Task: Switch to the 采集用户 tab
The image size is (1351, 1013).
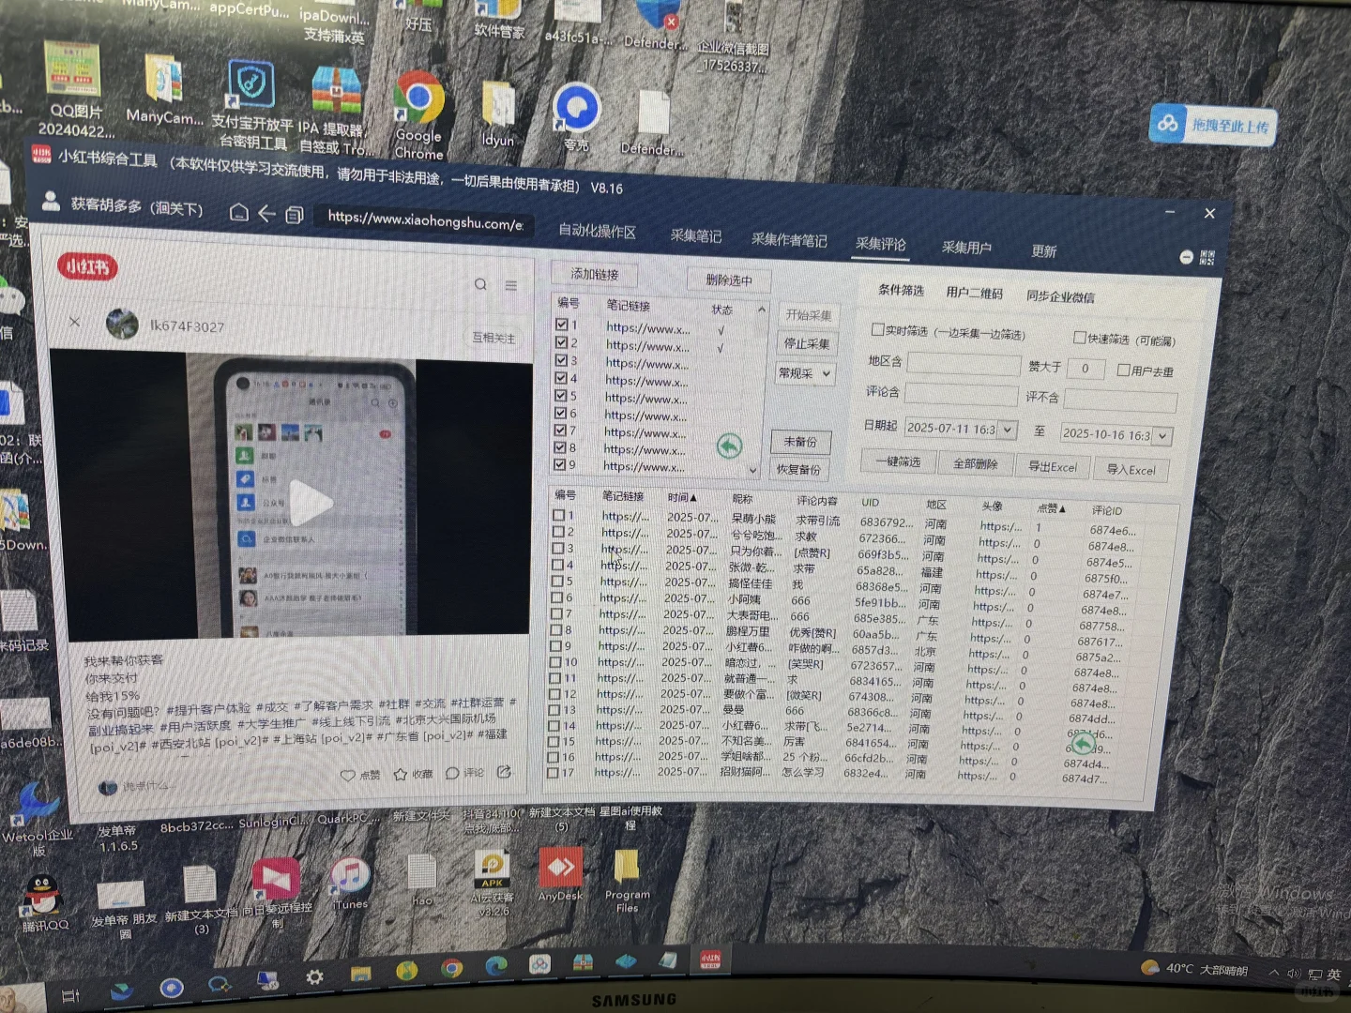Action: [x=966, y=248]
